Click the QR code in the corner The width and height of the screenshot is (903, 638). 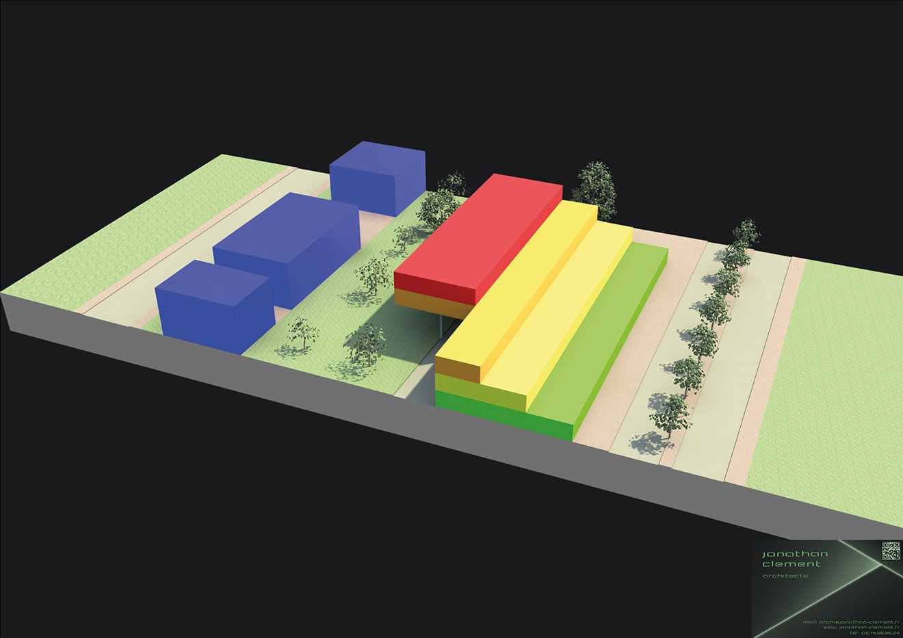pos(891,550)
